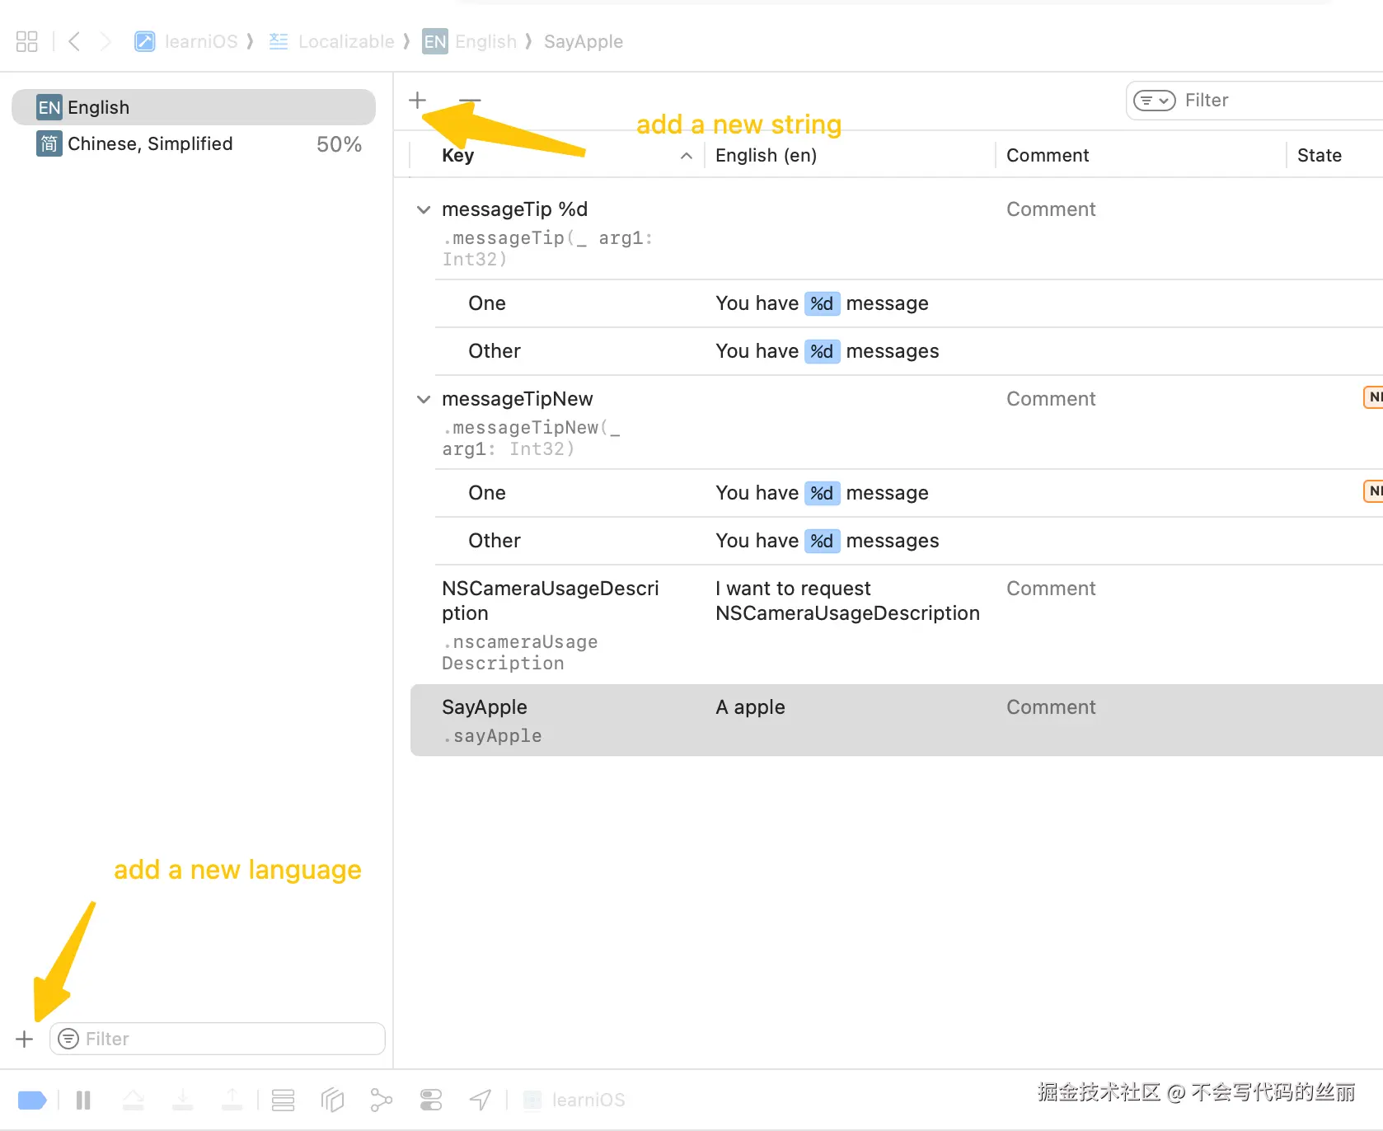1383x1131 pixels.
Task: Add a new language with the sidebar plus
Action: 25,1039
